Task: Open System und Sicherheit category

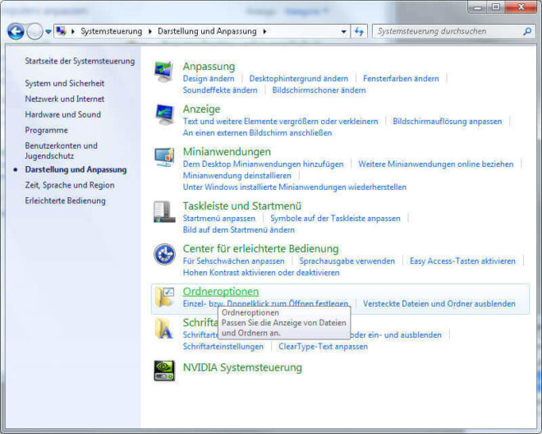Action: tap(65, 83)
